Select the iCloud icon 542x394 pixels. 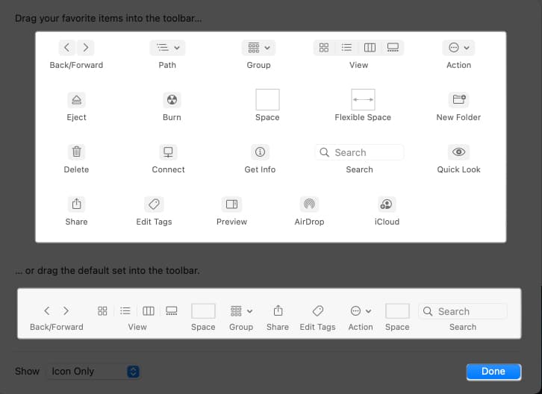387,204
